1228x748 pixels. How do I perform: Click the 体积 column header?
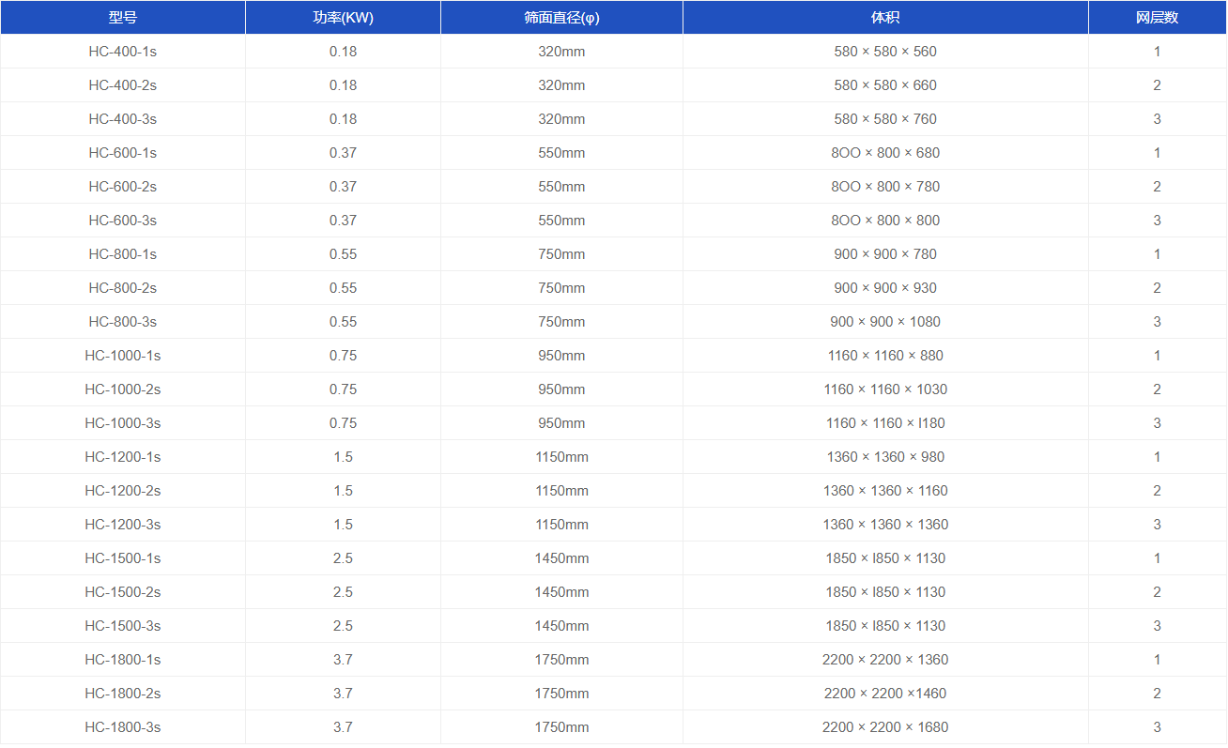886,18
